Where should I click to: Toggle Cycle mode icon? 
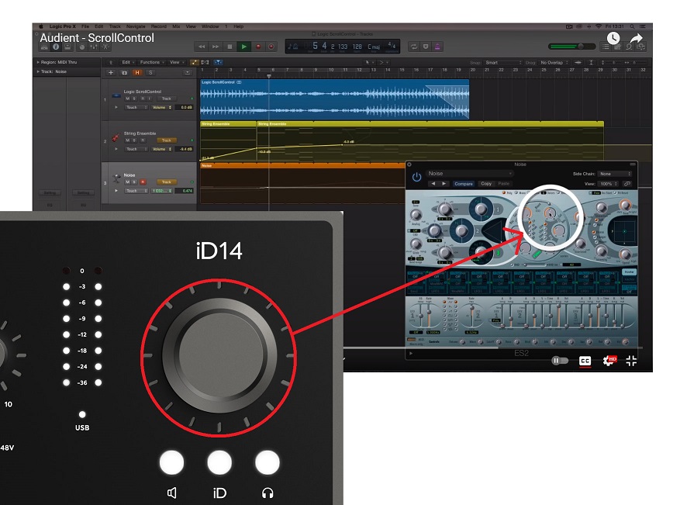(x=414, y=47)
